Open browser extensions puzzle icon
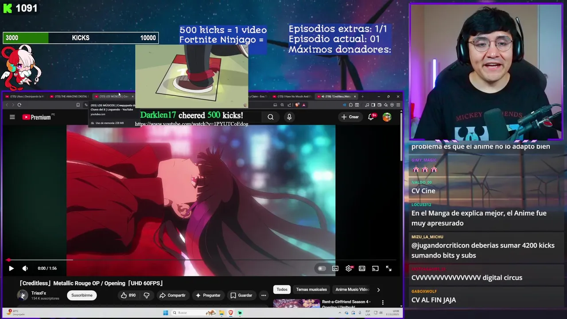 (x=350, y=105)
